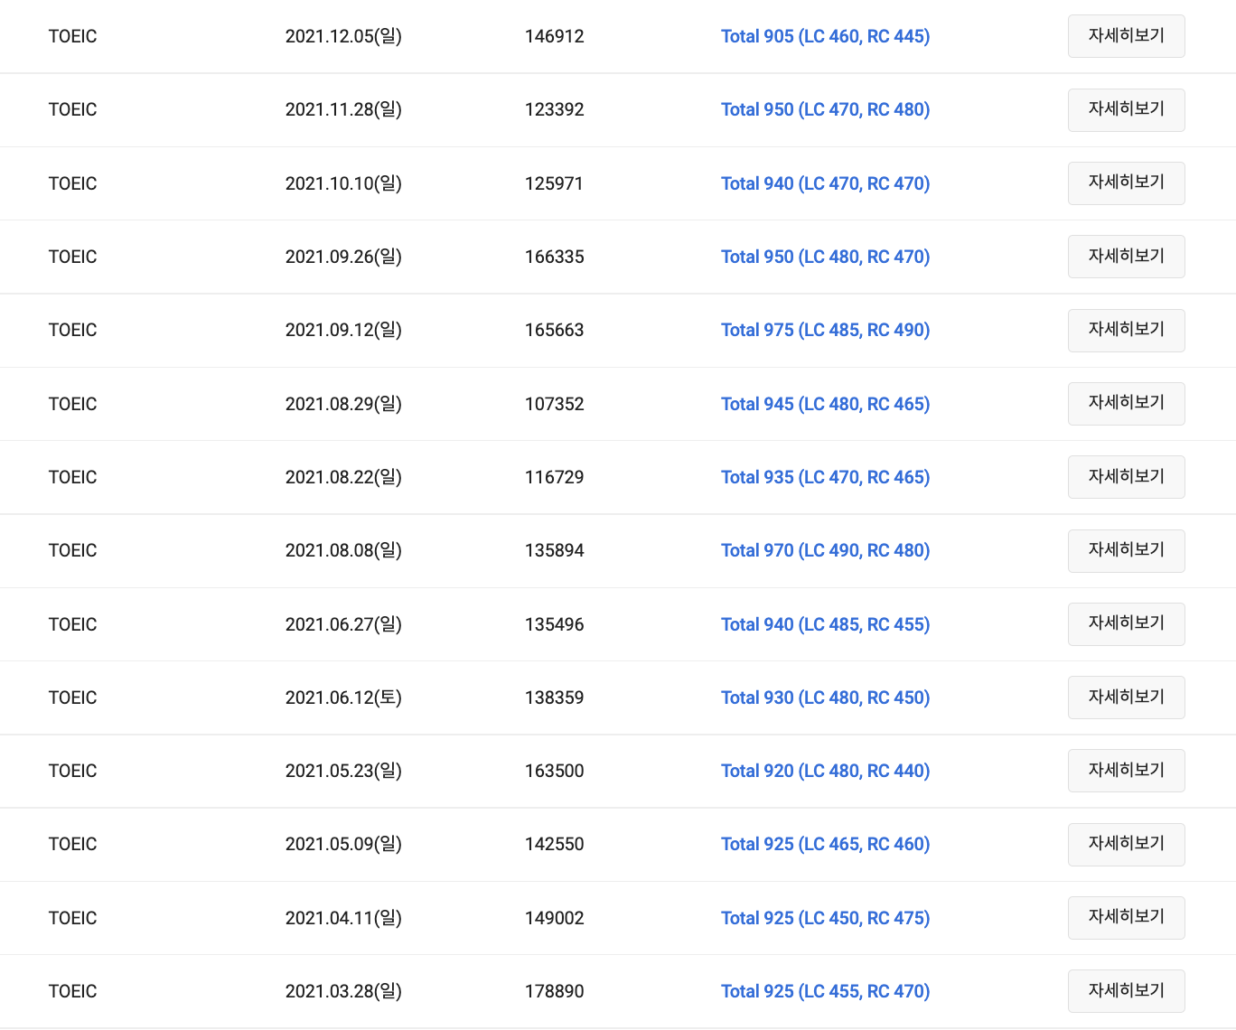Click 자세히보기 on 2021.08.29 row
The width and height of the screenshot is (1236, 1030).
pos(1126,404)
